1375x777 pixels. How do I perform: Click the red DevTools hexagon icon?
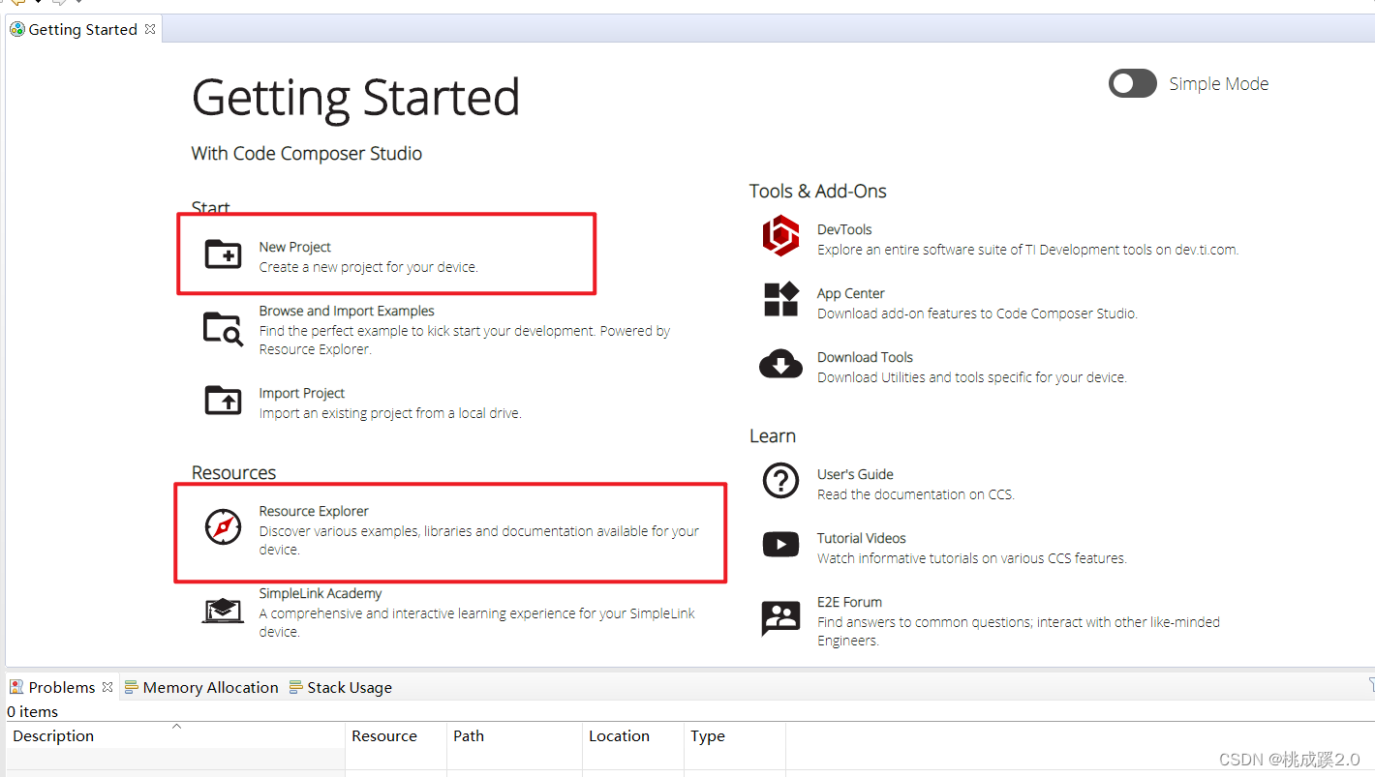780,236
